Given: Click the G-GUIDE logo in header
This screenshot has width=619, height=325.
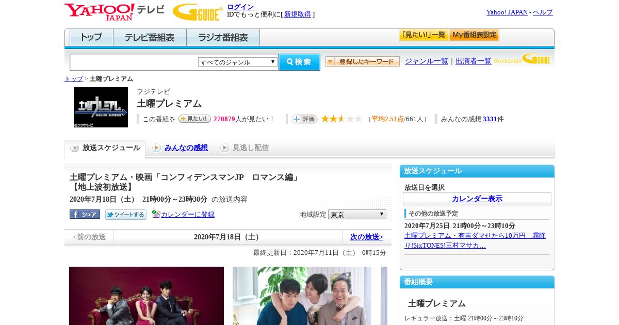Looking at the screenshot, I should [x=198, y=12].
